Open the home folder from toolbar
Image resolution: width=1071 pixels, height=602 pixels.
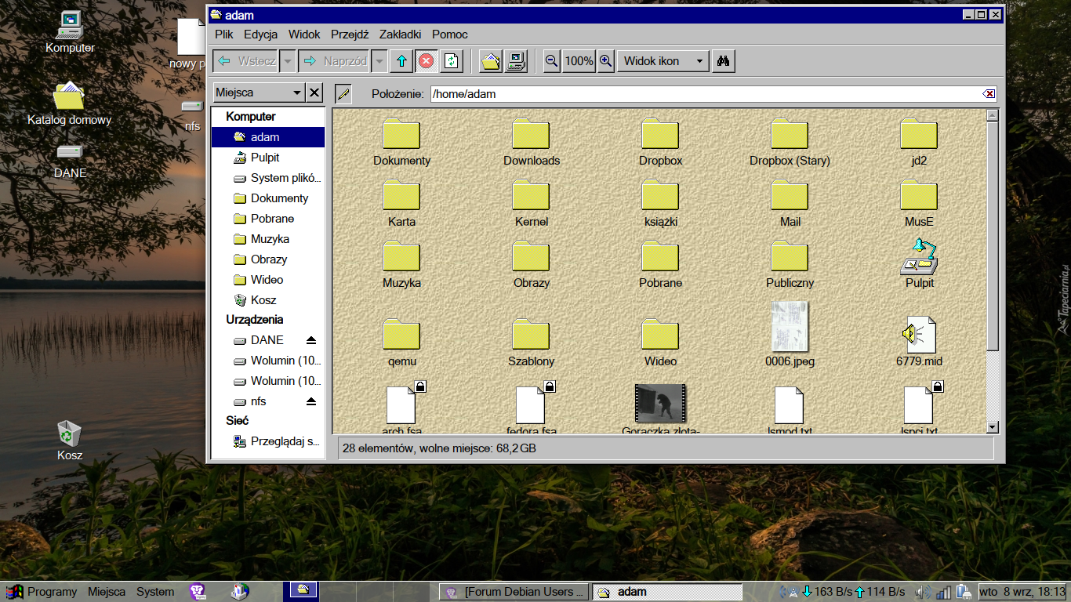[x=491, y=61]
